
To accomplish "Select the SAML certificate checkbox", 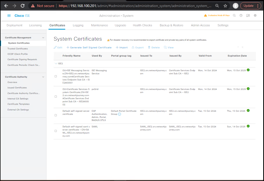I will [56, 131].
